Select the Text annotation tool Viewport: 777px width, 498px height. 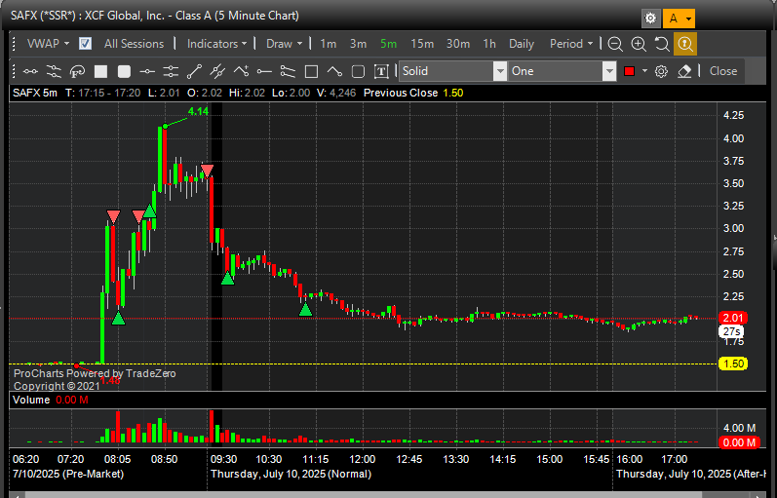381,71
